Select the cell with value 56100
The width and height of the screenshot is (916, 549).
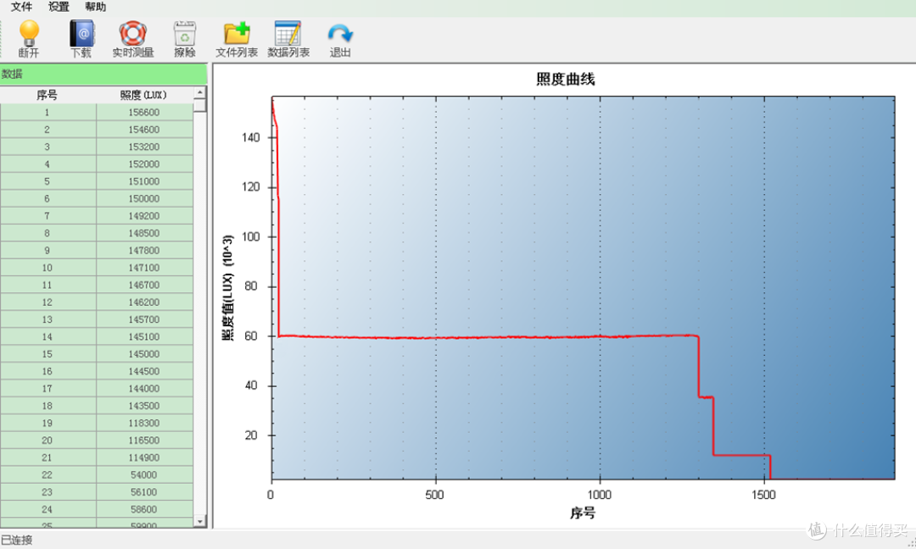tap(144, 492)
